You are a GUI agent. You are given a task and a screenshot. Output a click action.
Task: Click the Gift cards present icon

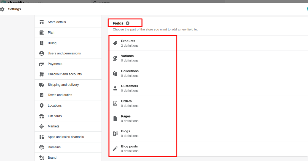point(42,116)
